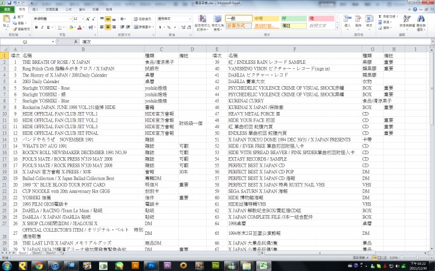Viewport: 435px width, 271px height.
Task: Toggle Align Text Right
Action: coord(114,27)
